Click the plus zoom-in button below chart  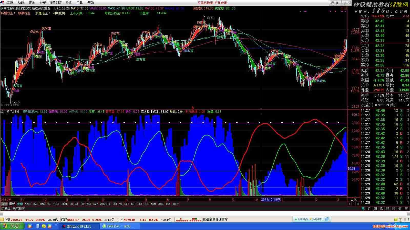pyautogui.click(x=349, y=204)
